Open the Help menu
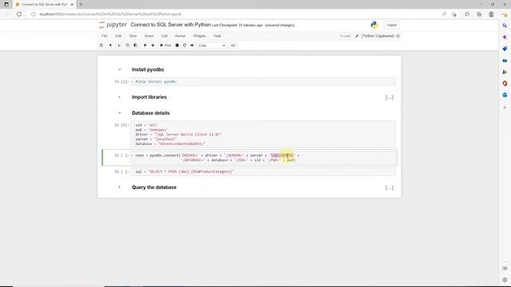Viewport: 511px width, 287px height. click(x=217, y=36)
